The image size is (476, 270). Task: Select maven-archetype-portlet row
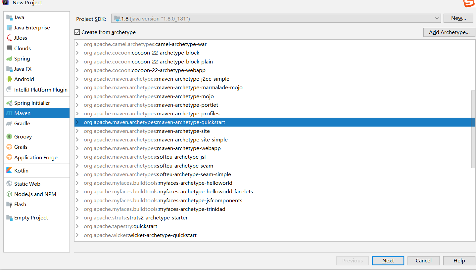tap(275, 105)
